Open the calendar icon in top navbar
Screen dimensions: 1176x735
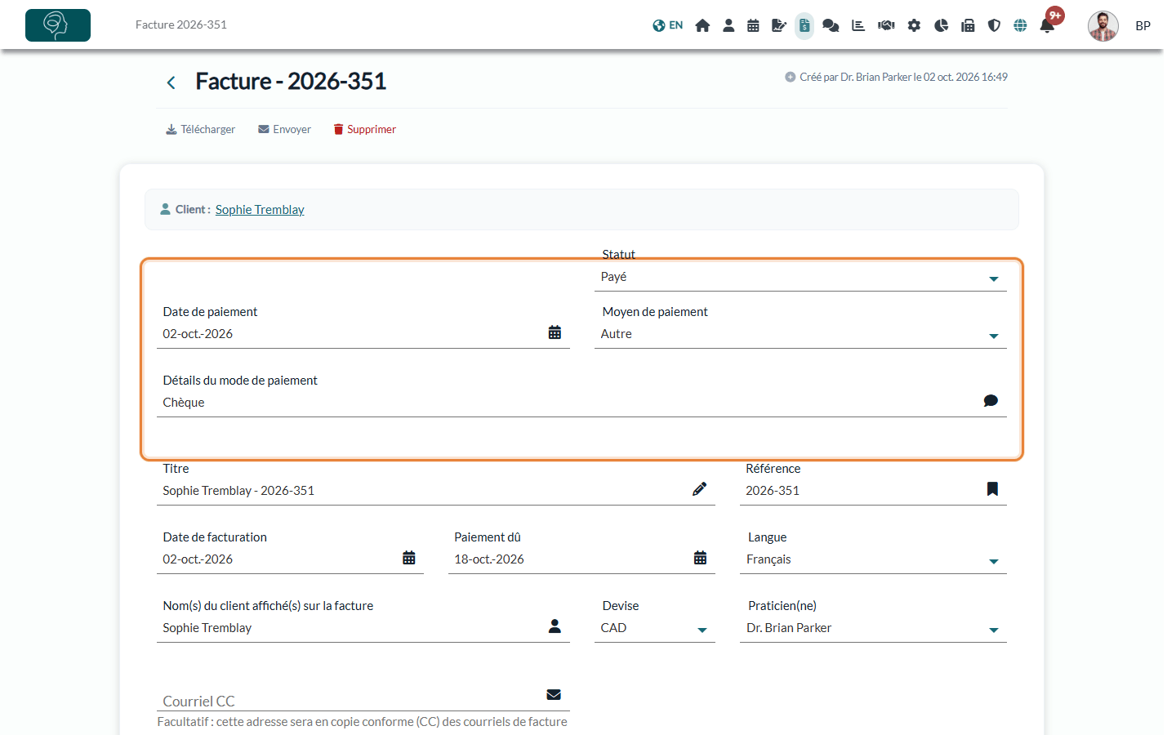click(753, 25)
